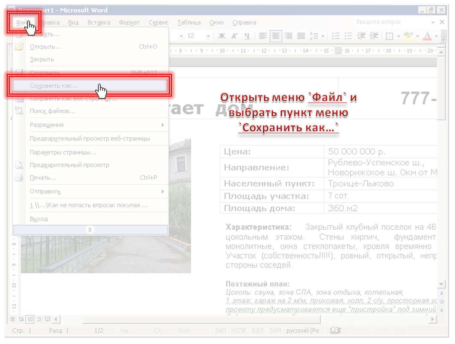Image resolution: width=455 pixels, height=344 pixels.
Task: Open the Таблица menu
Action: coord(189,22)
